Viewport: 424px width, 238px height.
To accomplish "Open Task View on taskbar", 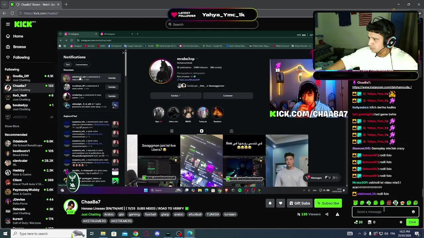I will (92, 234).
